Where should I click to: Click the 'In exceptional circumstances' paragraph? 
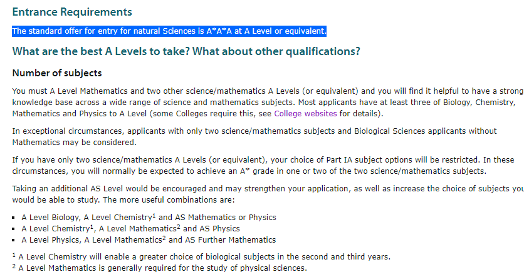[254, 137]
